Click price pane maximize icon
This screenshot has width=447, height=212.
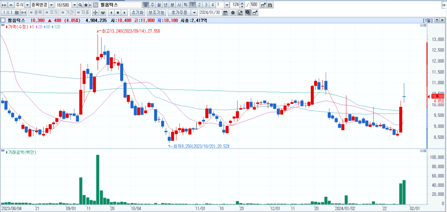point(421,25)
